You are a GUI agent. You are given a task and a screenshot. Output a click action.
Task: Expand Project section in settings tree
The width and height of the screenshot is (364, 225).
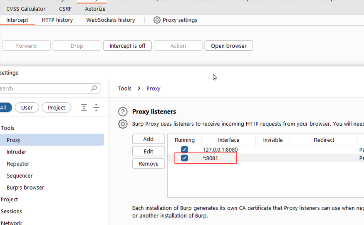pos(9,200)
